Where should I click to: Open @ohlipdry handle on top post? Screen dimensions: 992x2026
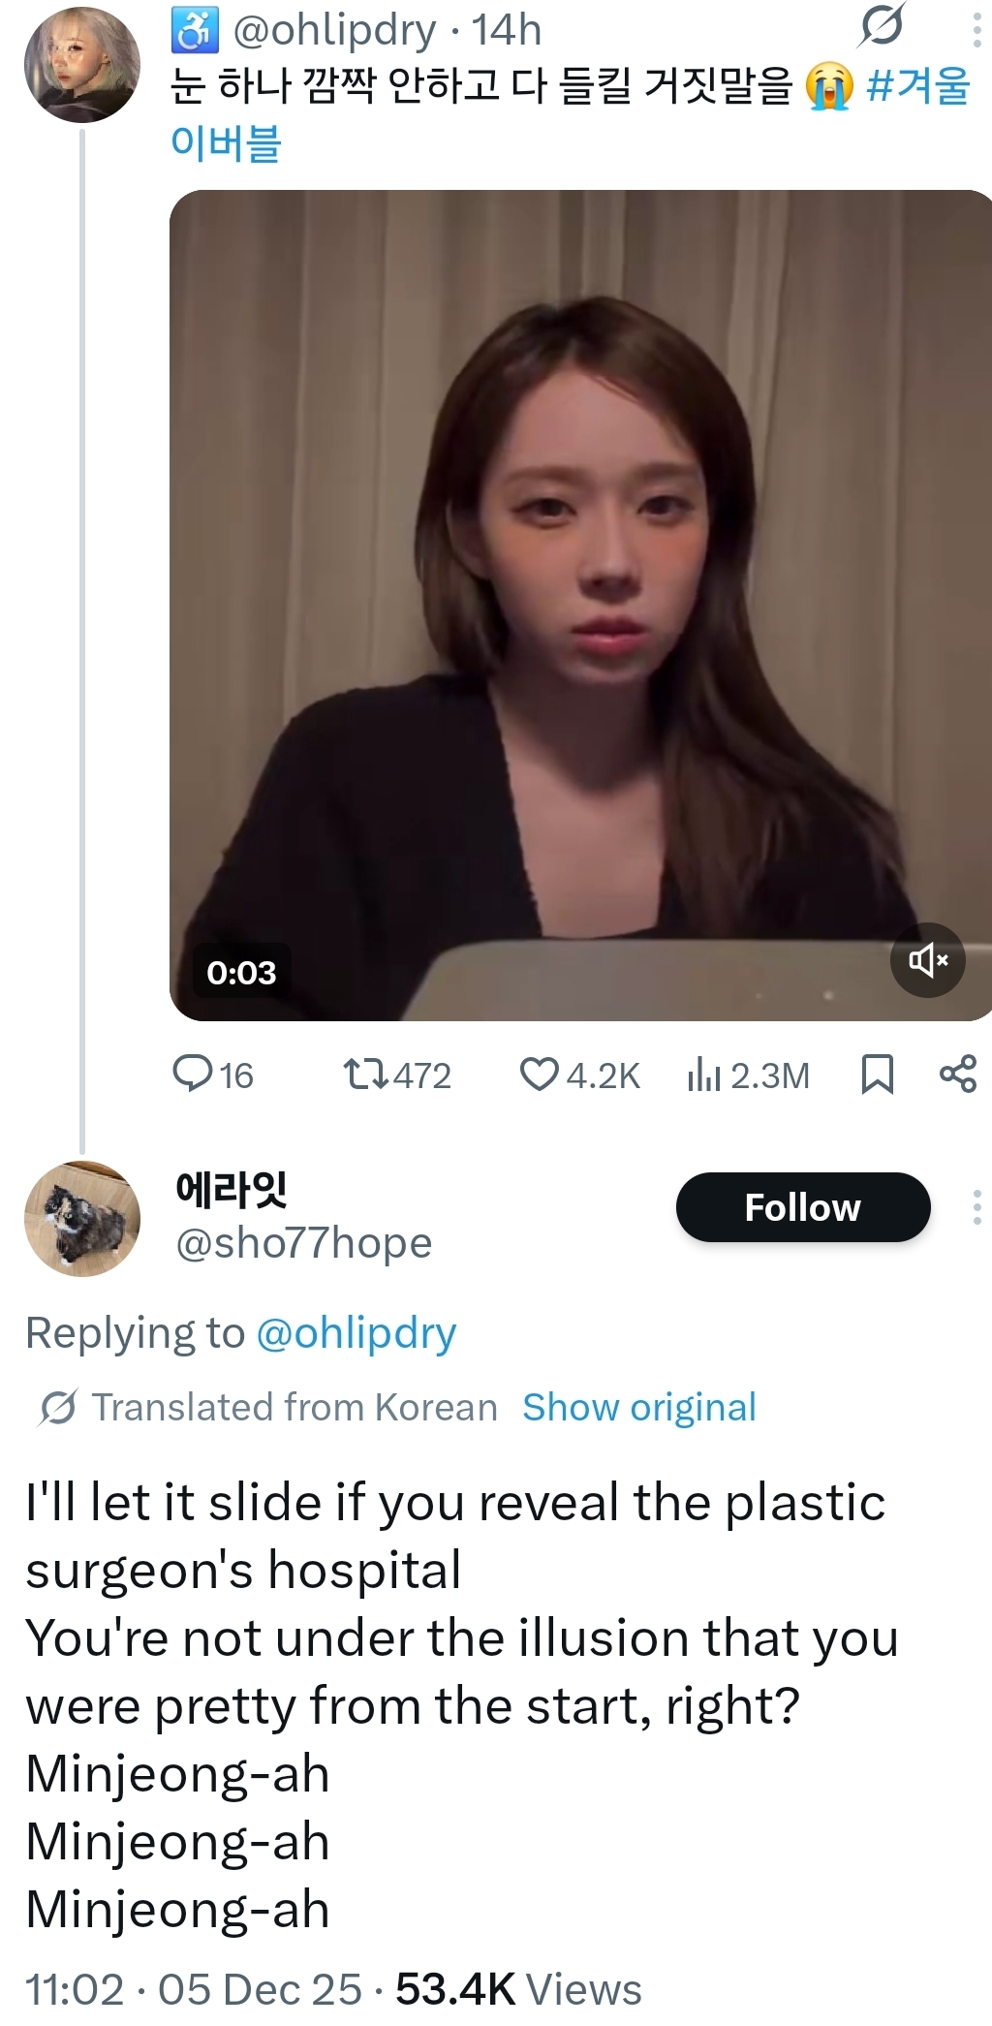pyautogui.click(x=334, y=31)
